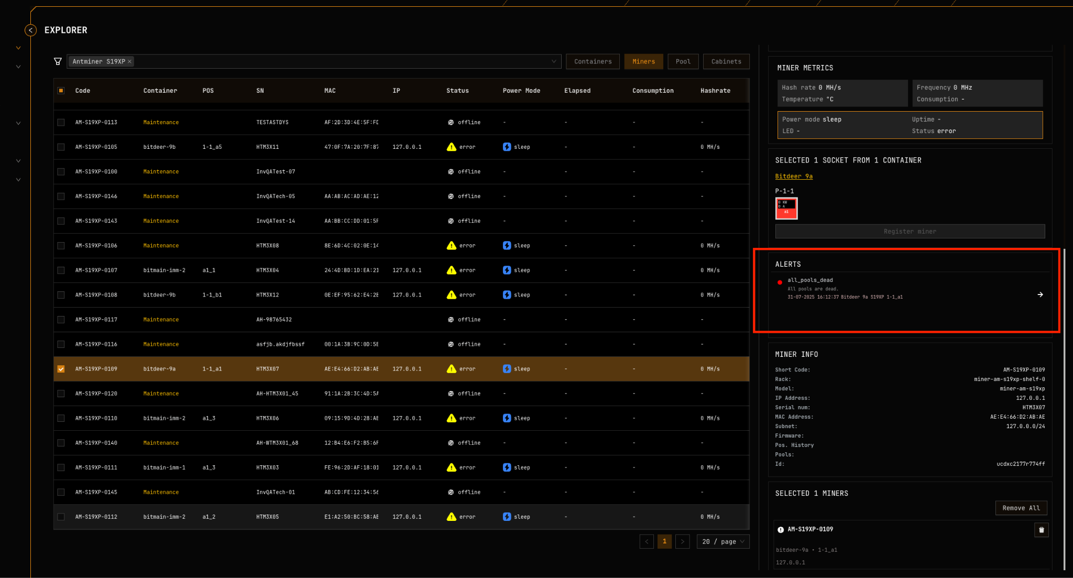Click the sleep power-mode icon on AM-S19XP-0109
Screen dimensions: 1073x578
tap(507, 369)
